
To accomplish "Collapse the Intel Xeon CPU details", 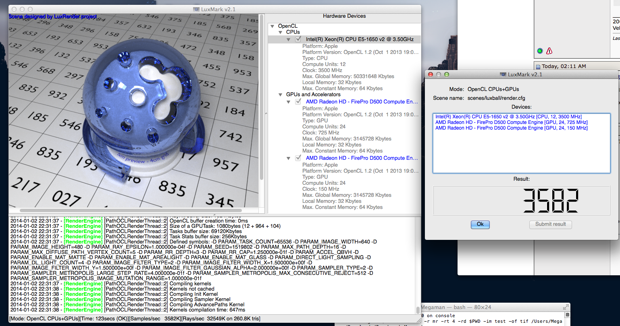I will (x=289, y=39).
